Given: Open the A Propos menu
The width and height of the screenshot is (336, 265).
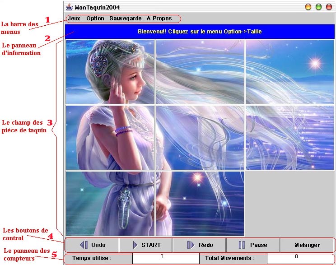Looking at the screenshot, I should coord(159,19).
